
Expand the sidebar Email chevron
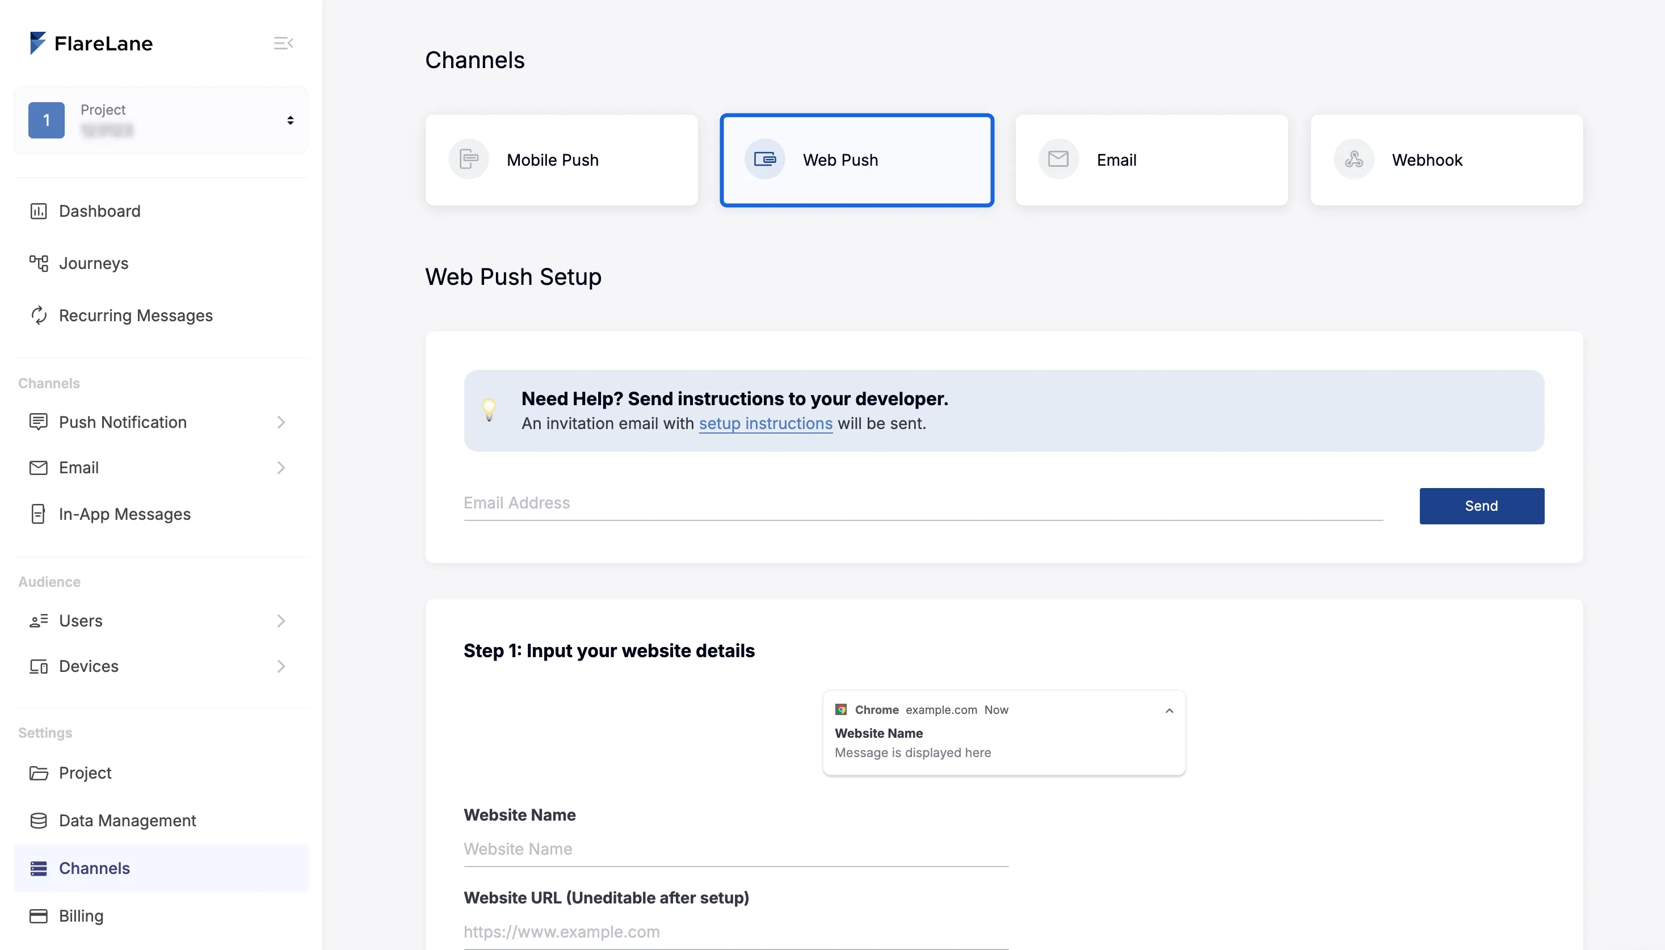281,468
